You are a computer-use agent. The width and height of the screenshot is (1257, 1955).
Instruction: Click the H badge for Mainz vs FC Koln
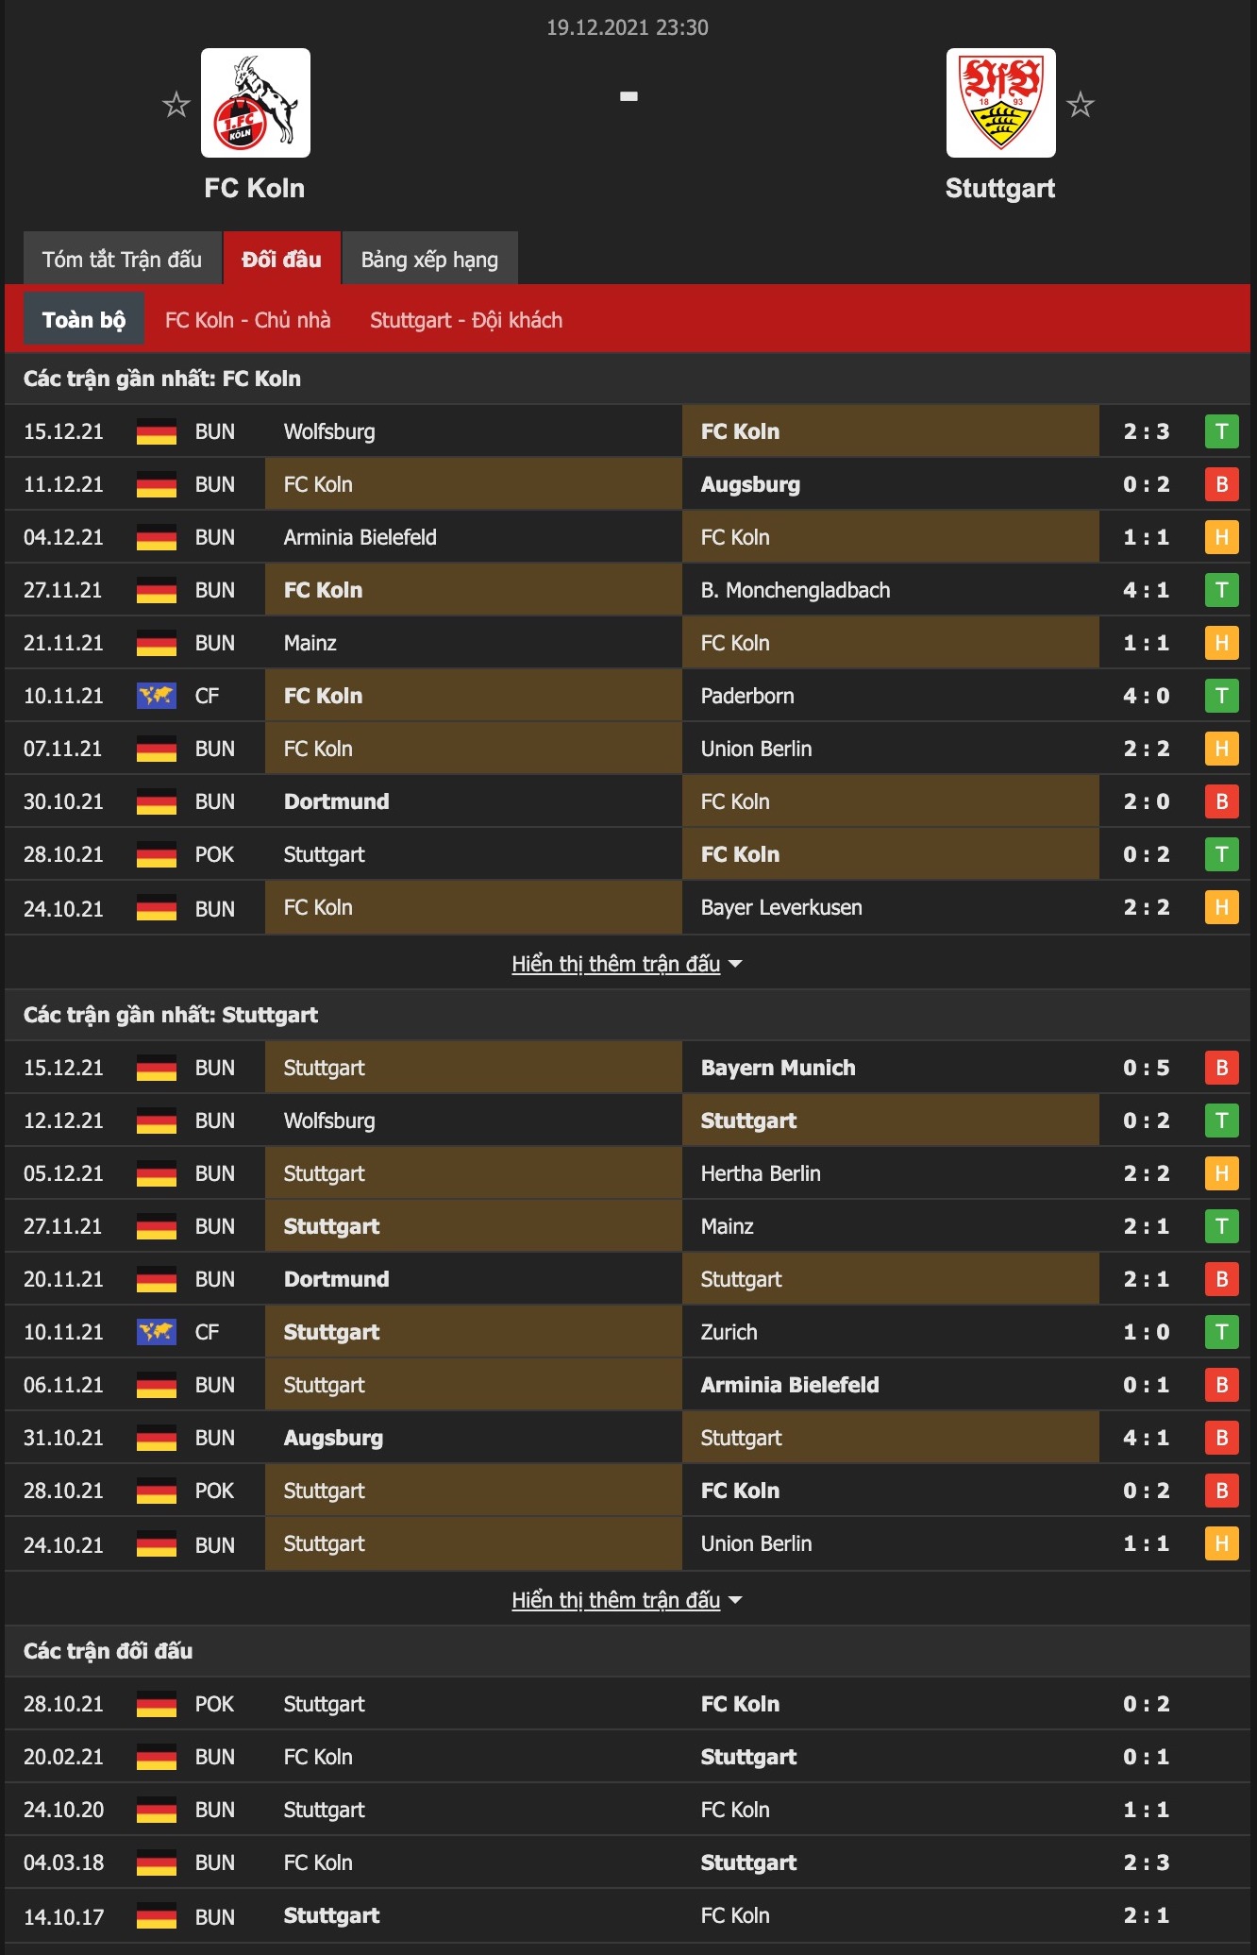tap(1222, 643)
